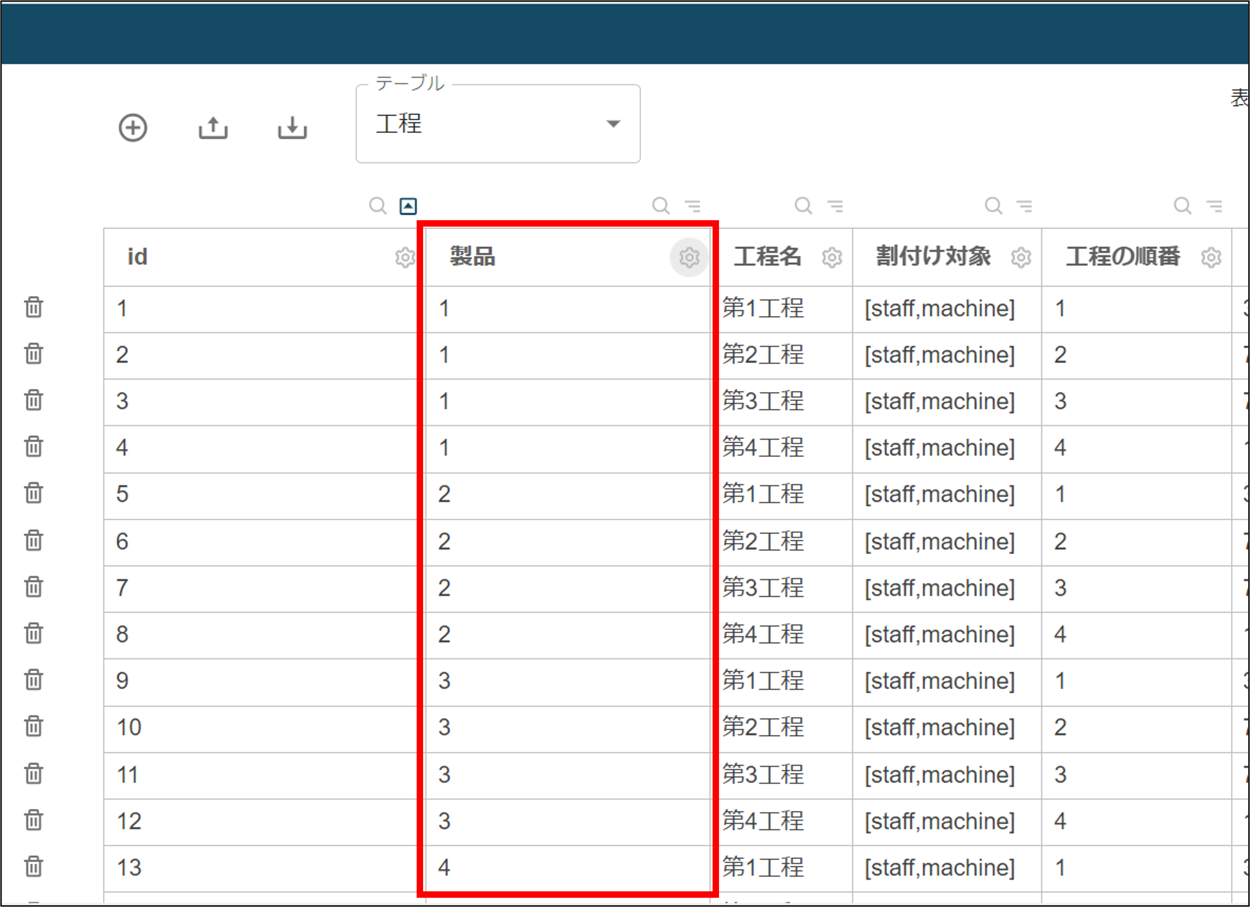The image size is (1250, 907).
Task: Select 製品 cell in row id 9
Action: (568, 682)
